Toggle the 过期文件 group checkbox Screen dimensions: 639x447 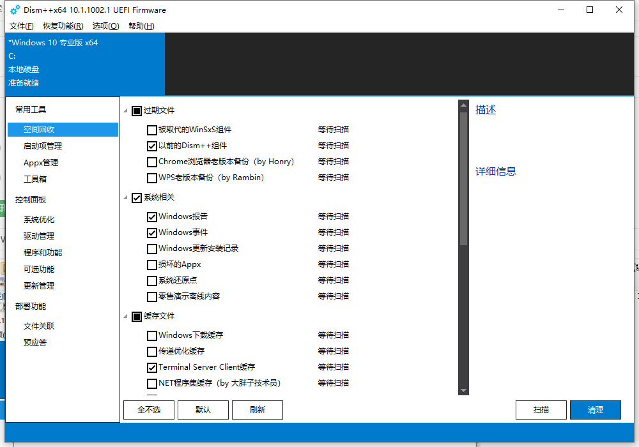(137, 110)
